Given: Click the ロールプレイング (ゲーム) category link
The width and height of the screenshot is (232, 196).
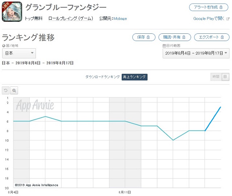Looking at the screenshot, I should pyautogui.click(x=71, y=19).
